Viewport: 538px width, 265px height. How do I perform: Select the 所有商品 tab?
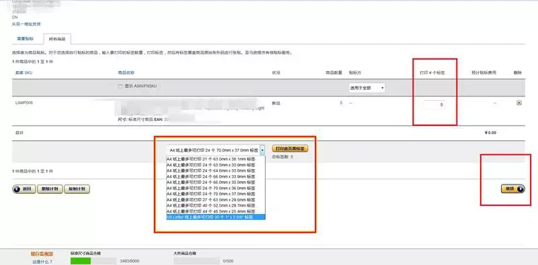click(x=57, y=40)
